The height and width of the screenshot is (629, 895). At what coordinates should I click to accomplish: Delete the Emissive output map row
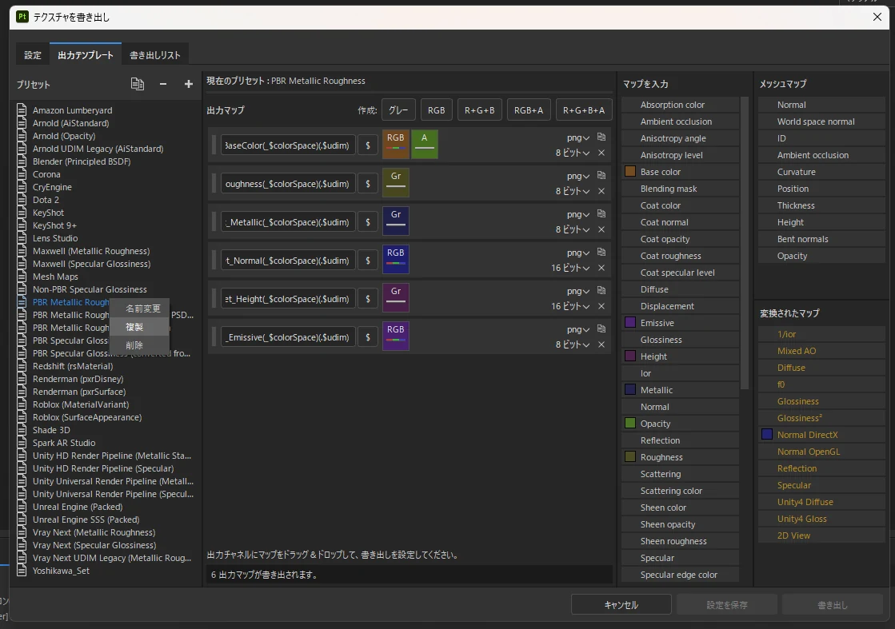tap(601, 344)
